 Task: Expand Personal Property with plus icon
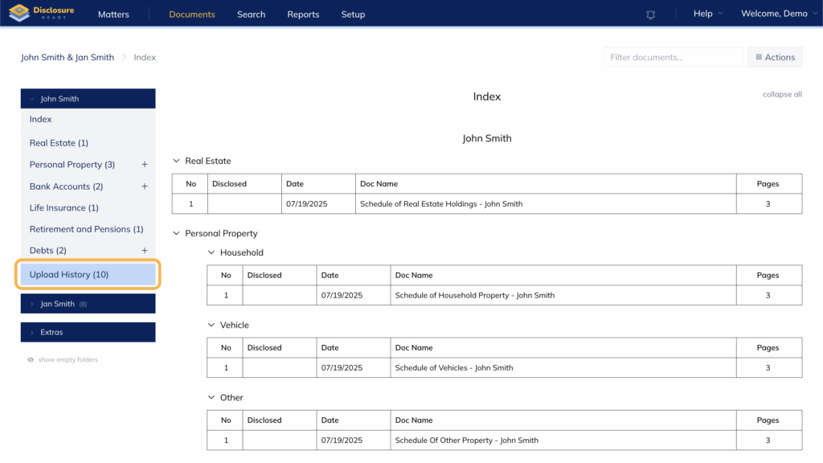[145, 165]
